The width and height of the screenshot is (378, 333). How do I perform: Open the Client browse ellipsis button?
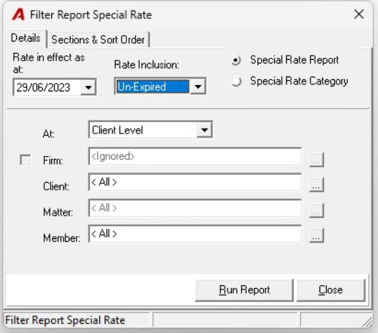[316, 185]
